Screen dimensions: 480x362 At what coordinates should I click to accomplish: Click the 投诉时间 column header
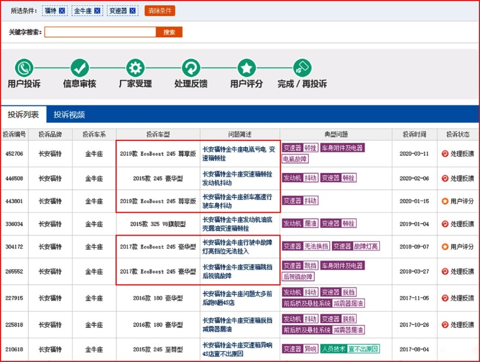click(414, 134)
